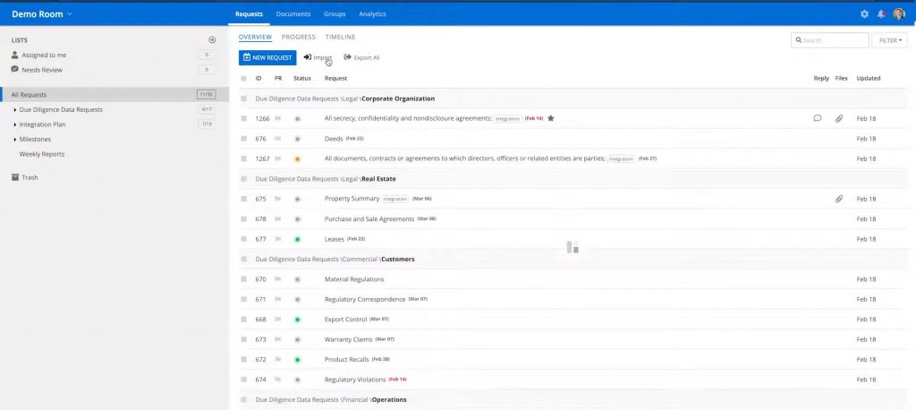Image resolution: width=916 pixels, height=410 pixels.
Task: Open the Warranty Claims request
Action: pyautogui.click(x=348, y=339)
